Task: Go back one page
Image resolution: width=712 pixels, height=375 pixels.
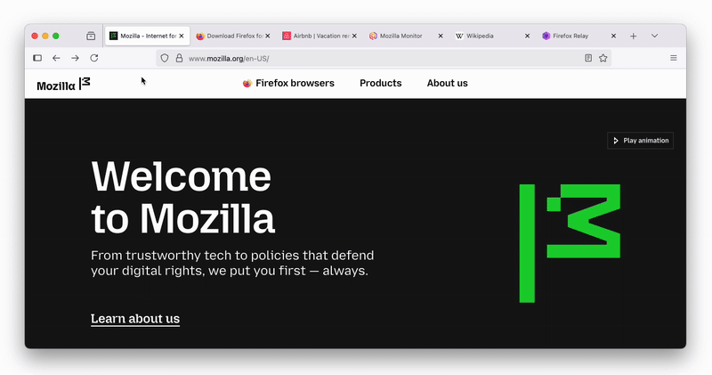Action: (x=56, y=58)
